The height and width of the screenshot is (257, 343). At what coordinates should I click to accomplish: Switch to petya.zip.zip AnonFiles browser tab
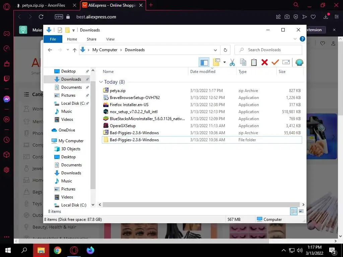(43, 5)
